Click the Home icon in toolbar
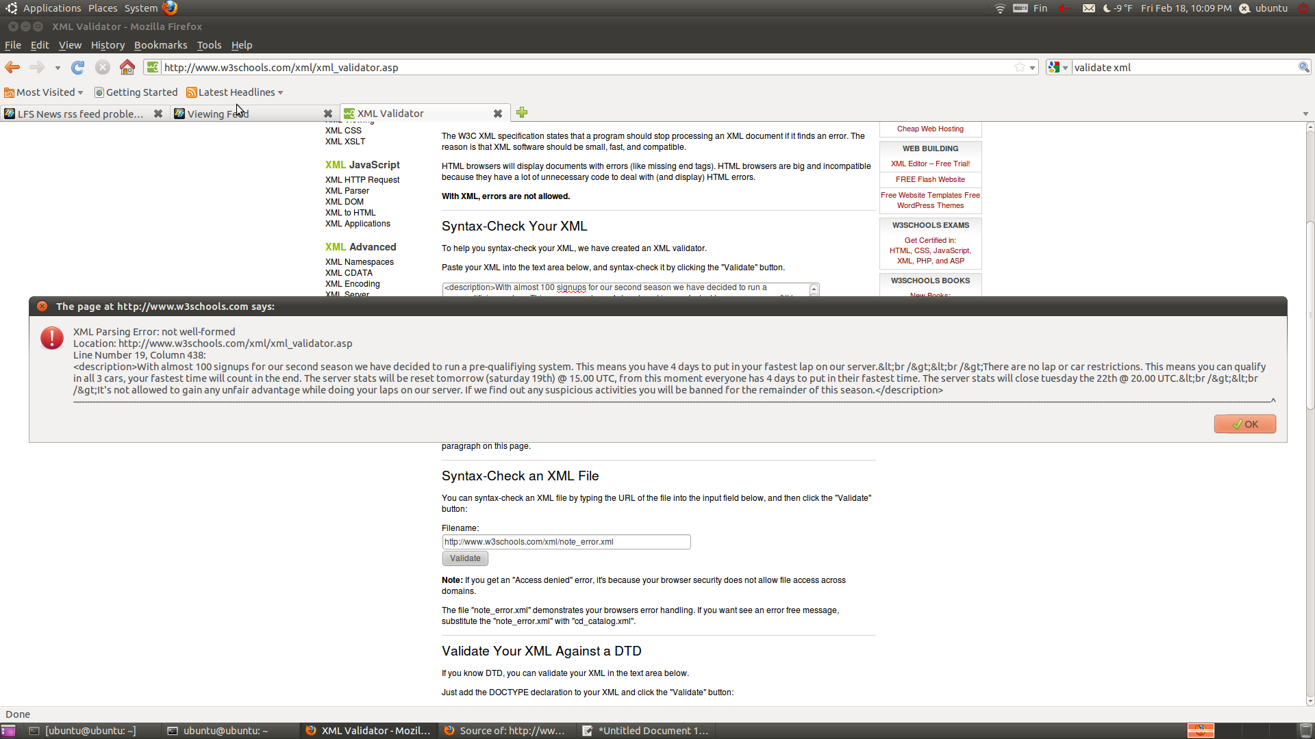 (127, 67)
